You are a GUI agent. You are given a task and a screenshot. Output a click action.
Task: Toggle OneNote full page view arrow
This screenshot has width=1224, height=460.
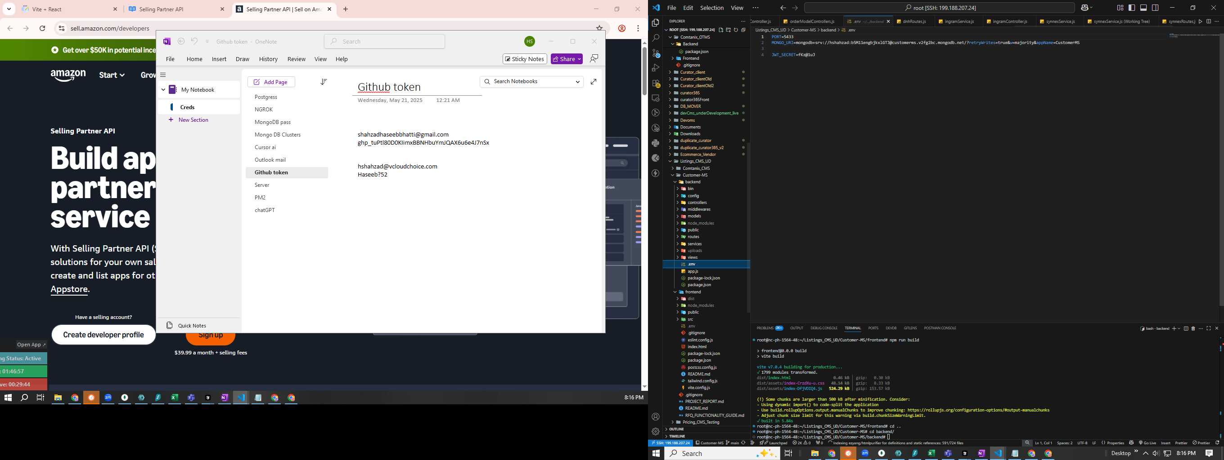click(594, 82)
